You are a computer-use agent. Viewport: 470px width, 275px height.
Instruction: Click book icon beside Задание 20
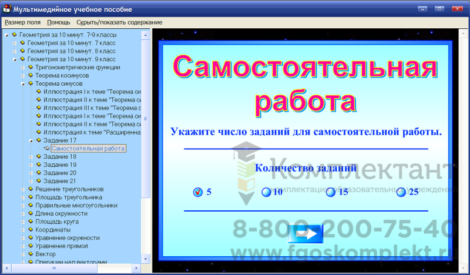[38, 172]
